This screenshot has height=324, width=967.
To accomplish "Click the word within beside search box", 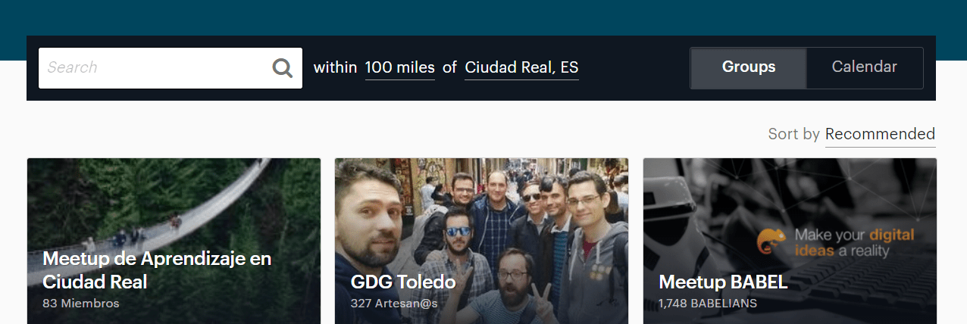I will (335, 68).
